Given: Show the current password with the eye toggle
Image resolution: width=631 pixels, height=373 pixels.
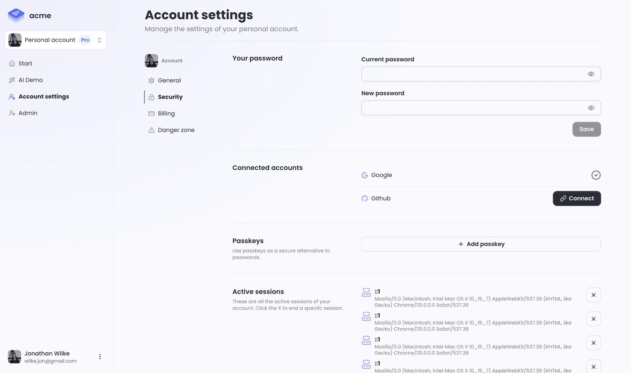Looking at the screenshot, I should click(591, 74).
